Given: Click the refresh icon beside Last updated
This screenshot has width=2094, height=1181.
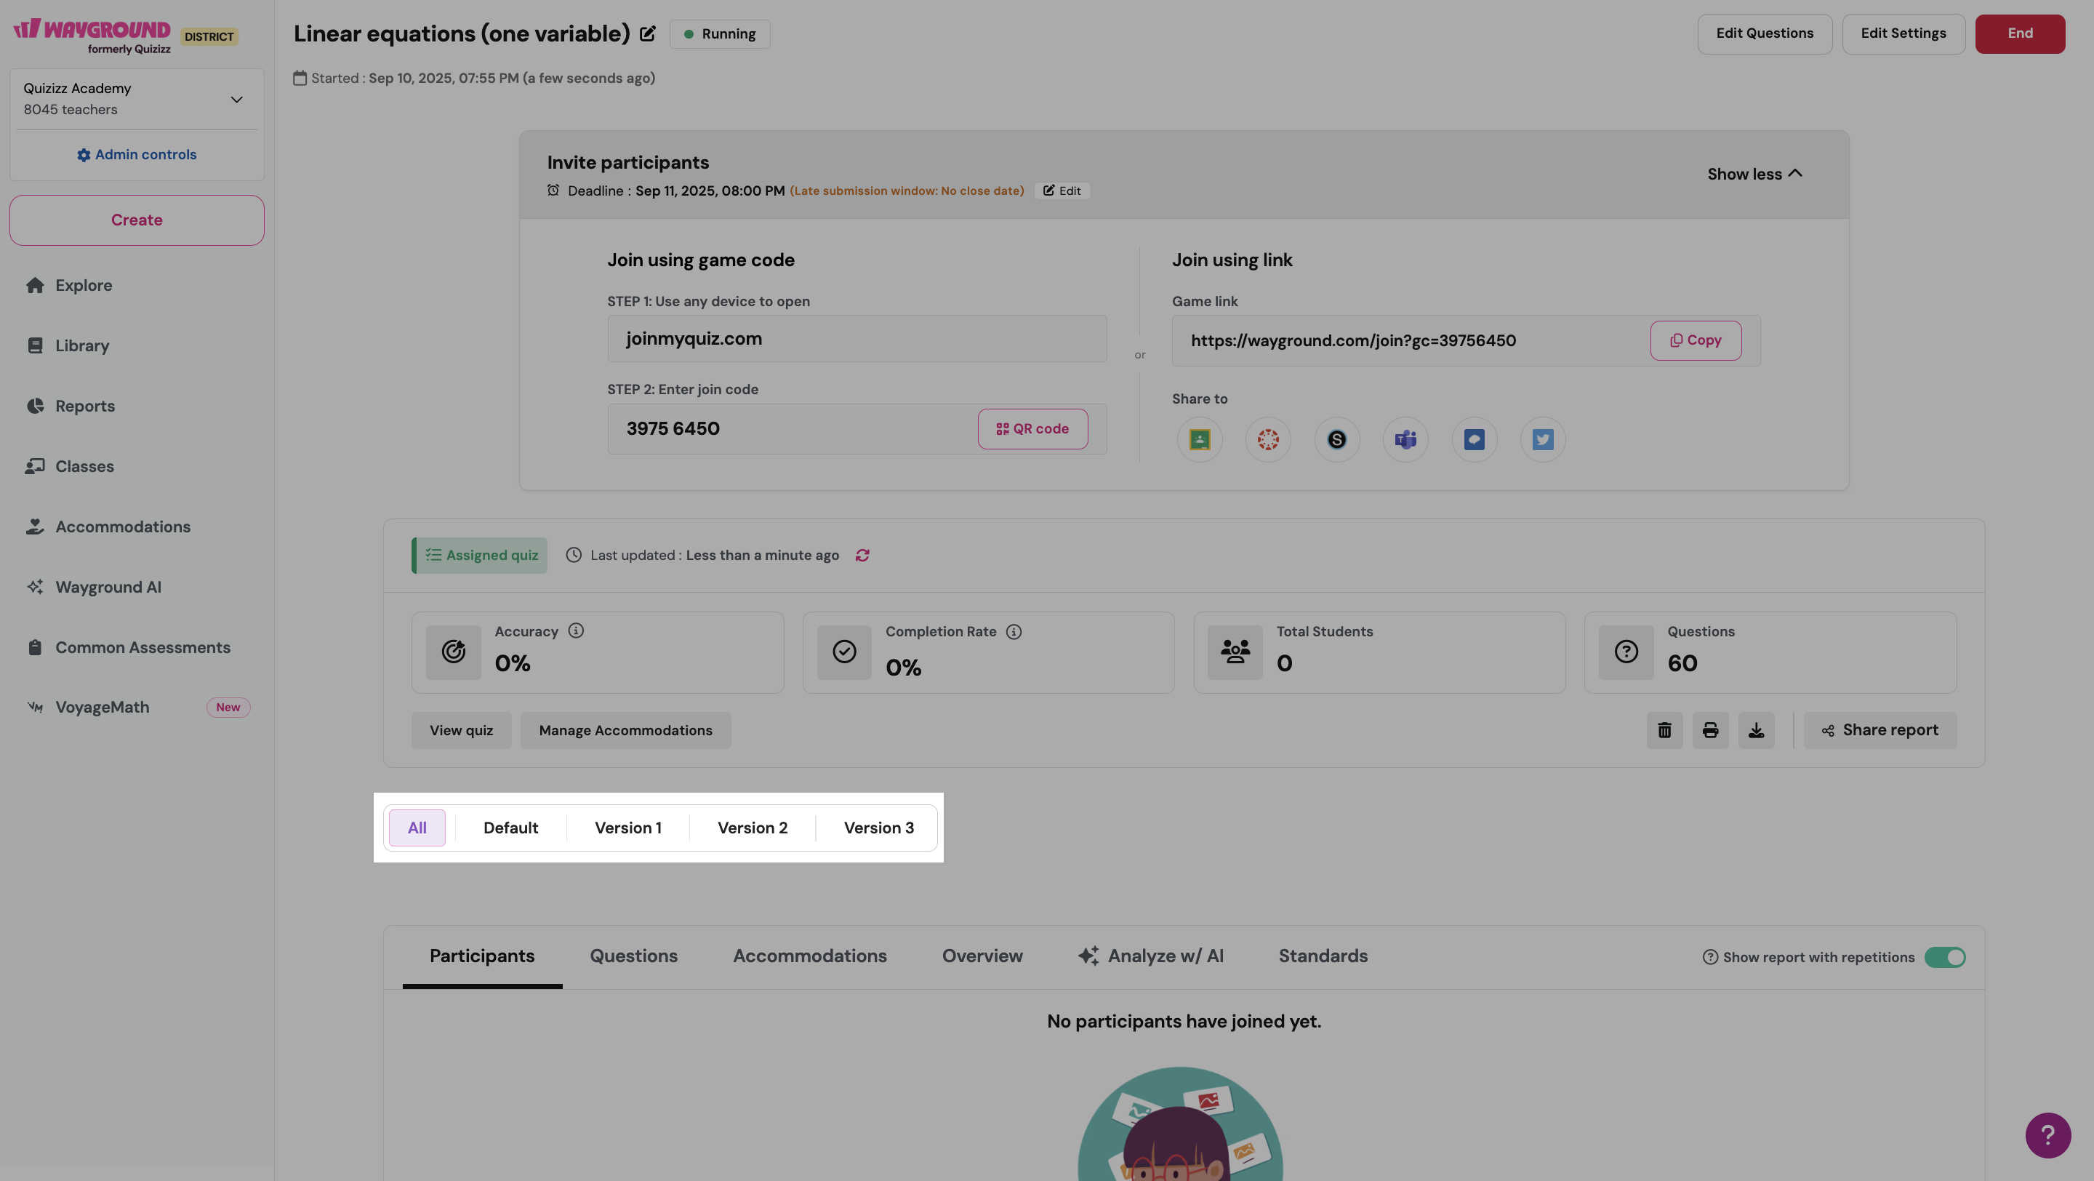Looking at the screenshot, I should [x=862, y=555].
